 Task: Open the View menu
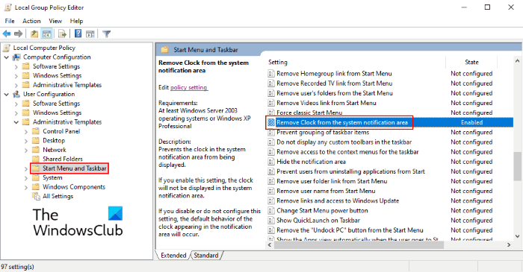55,21
